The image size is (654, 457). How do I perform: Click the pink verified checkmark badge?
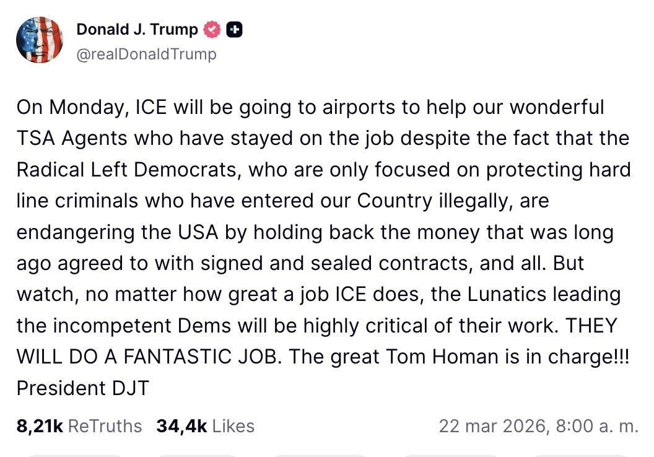click(212, 28)
